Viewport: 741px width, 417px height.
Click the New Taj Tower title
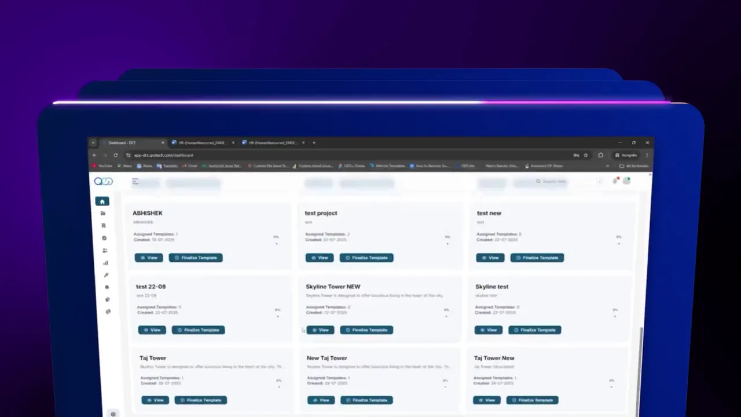(327, 358)
